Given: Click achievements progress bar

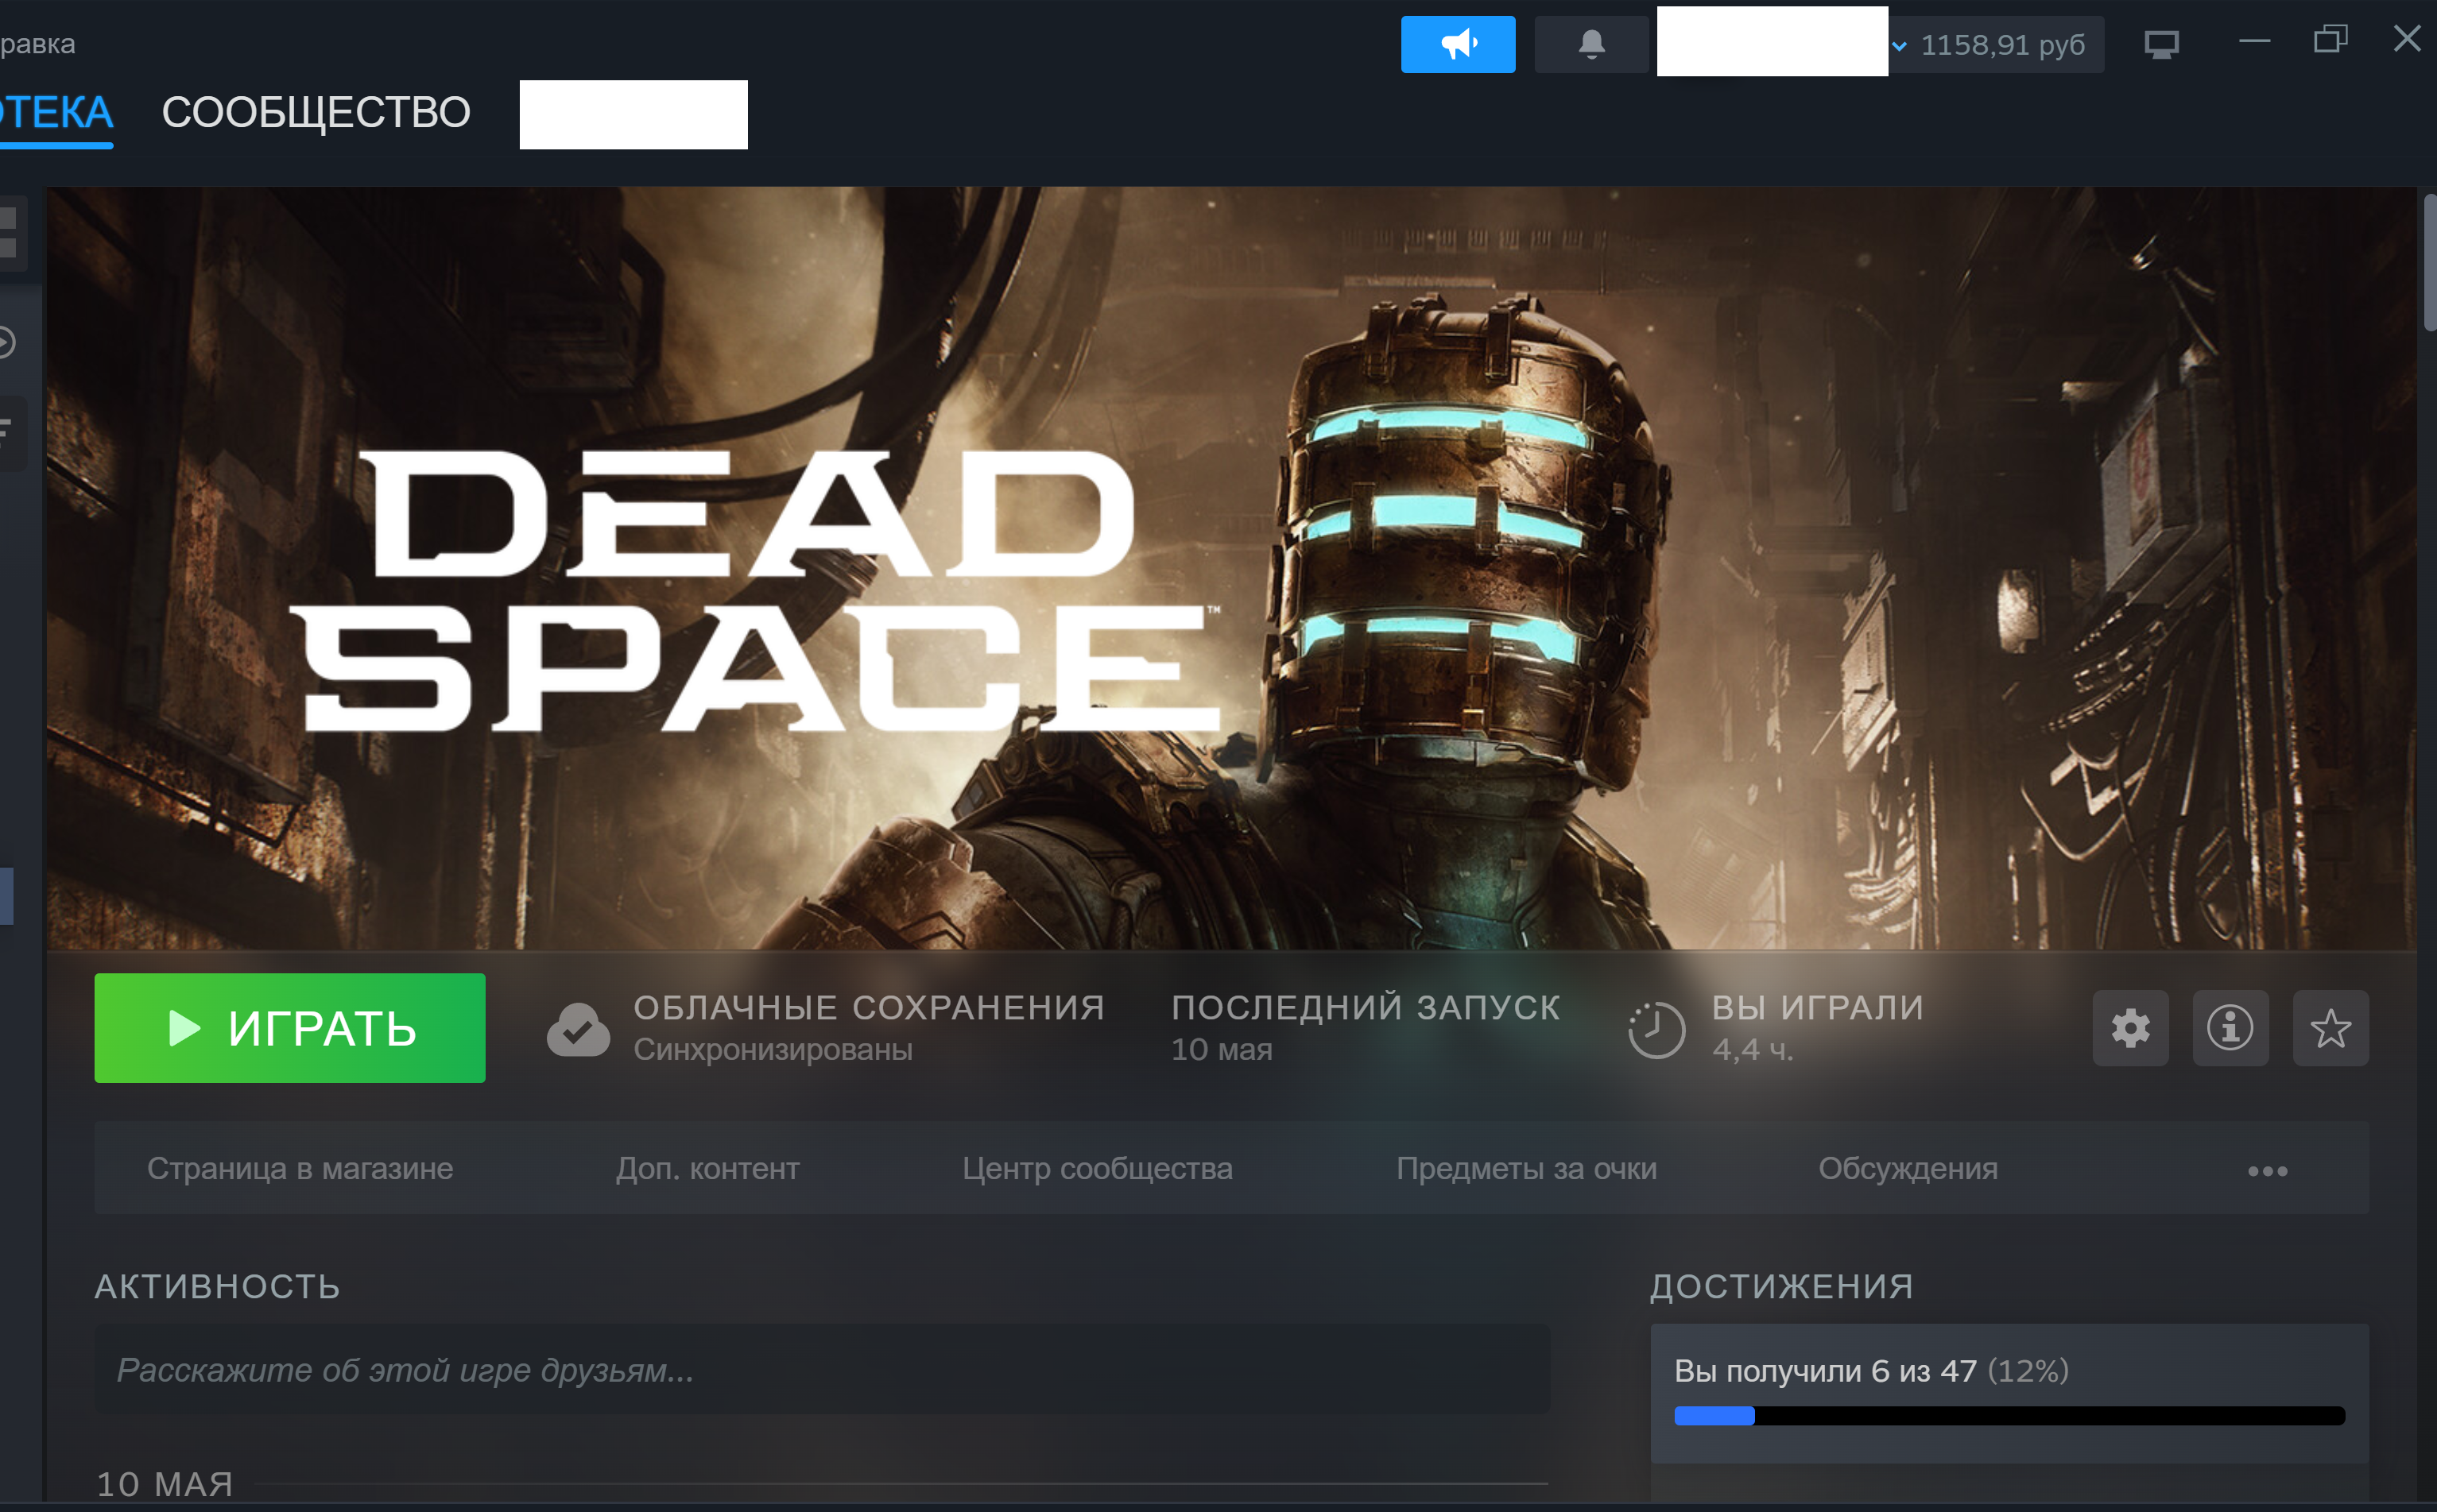Looking at the screenshot, I should tap(2009, 1415).
